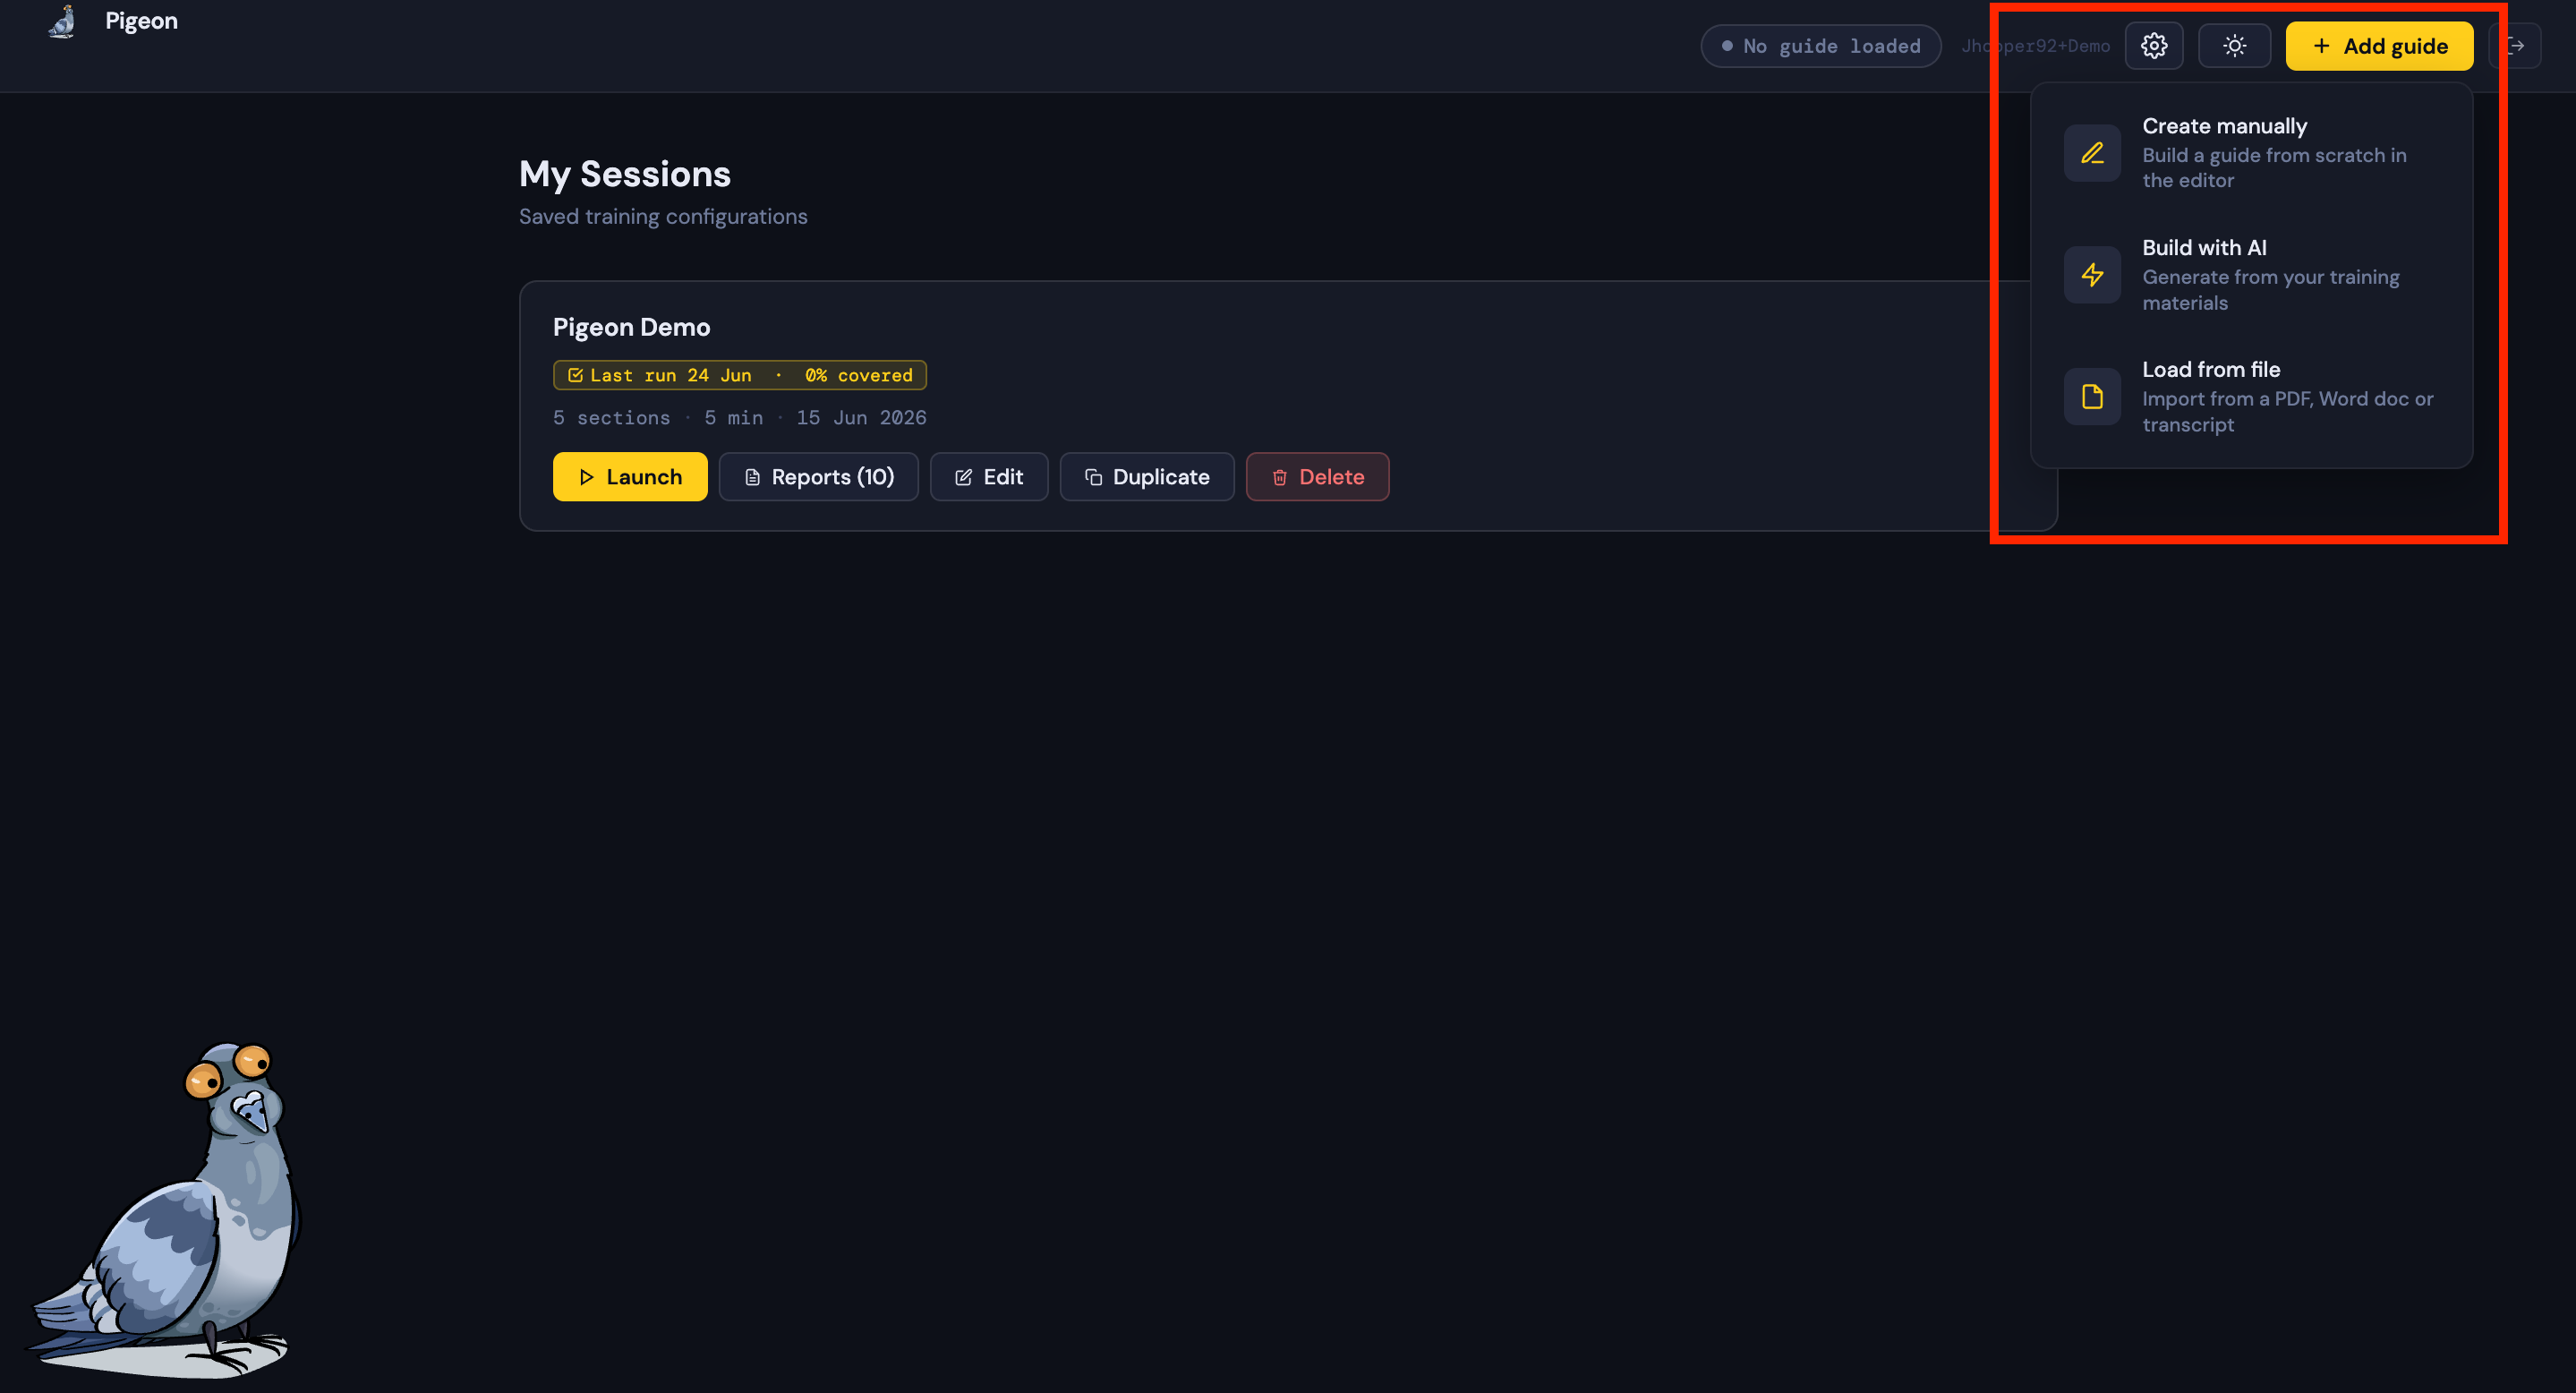Duplicate the Pigeon Demo session
2576x1393 pixels.
1147,477
